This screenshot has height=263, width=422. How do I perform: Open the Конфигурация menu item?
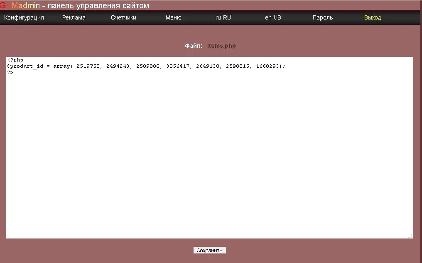(24, 17)
